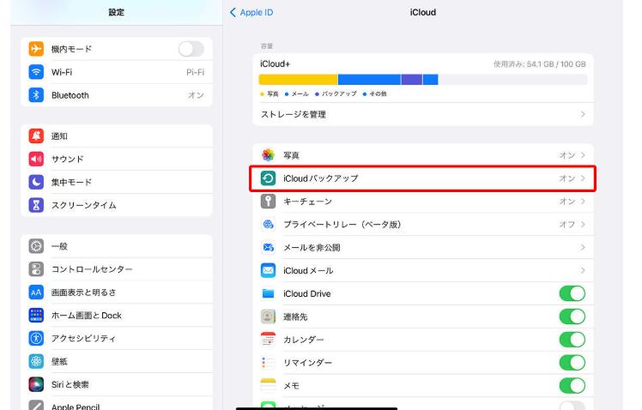The height and width of the screenshot is (410, 642).
Task: Tap the プライベートリレー globe icon
Action: click(268, 224)
